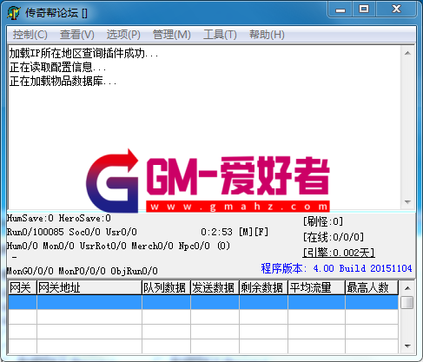Image resolution: width=423 pixels, height=362 pixels.
Task: Click the 剩余数据 column header
Action: pyautogui.click(x=263, y=287)
